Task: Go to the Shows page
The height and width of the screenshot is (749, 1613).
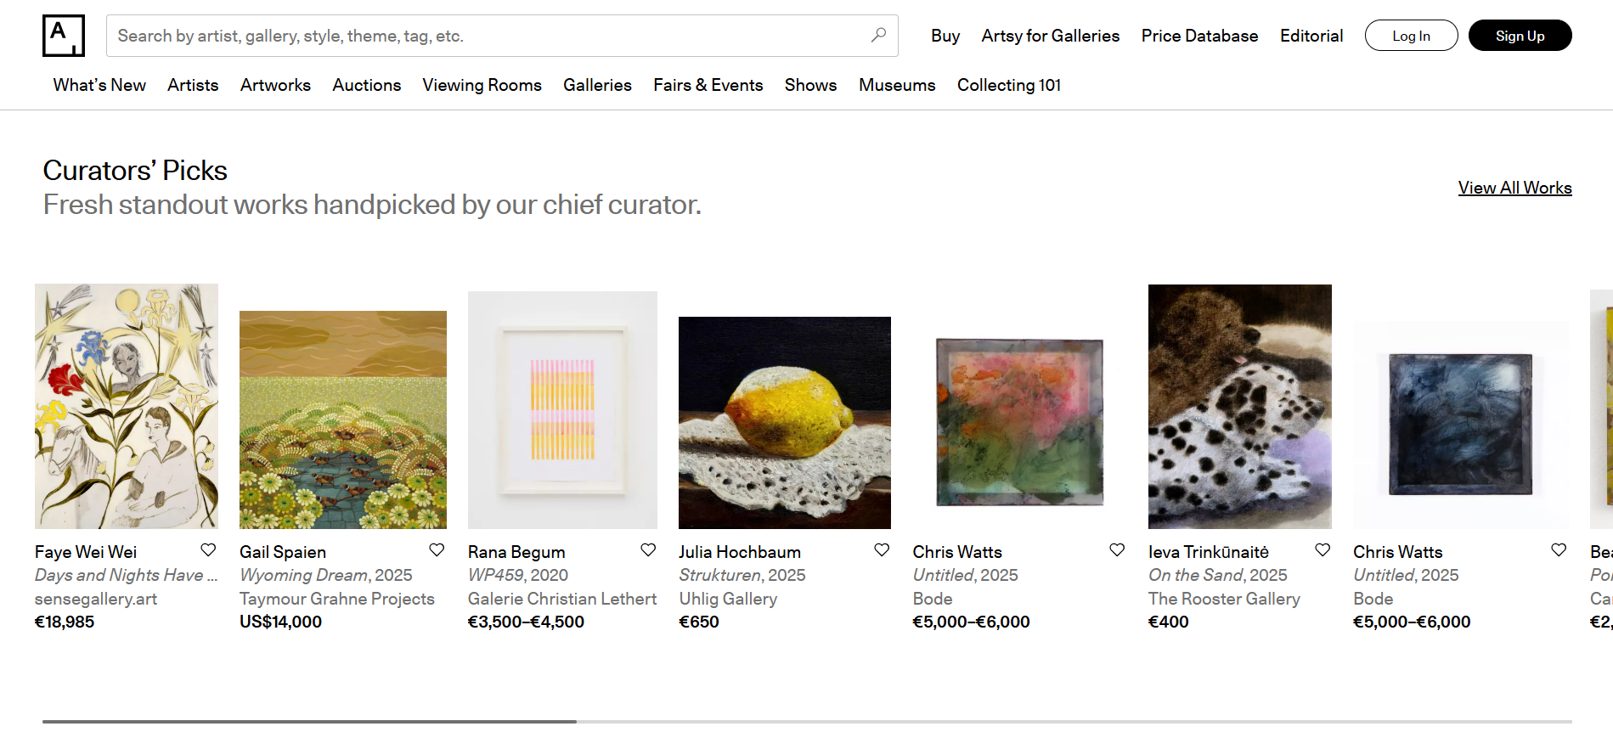Action: (x=810, y=85)
